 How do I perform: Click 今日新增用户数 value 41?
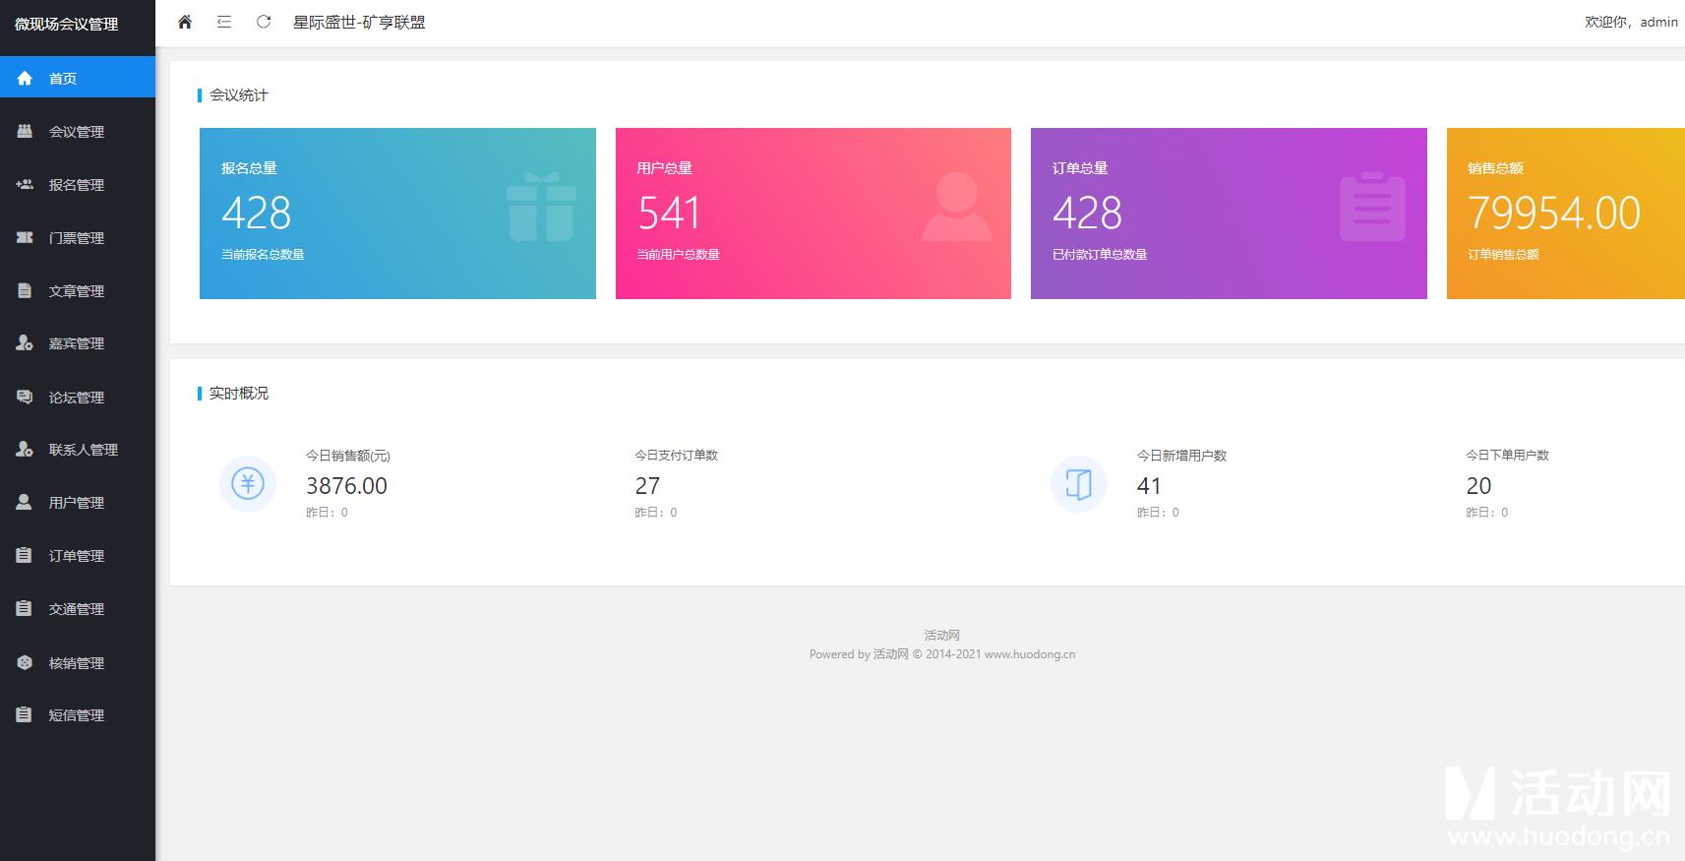click(x=1149, y=486)
